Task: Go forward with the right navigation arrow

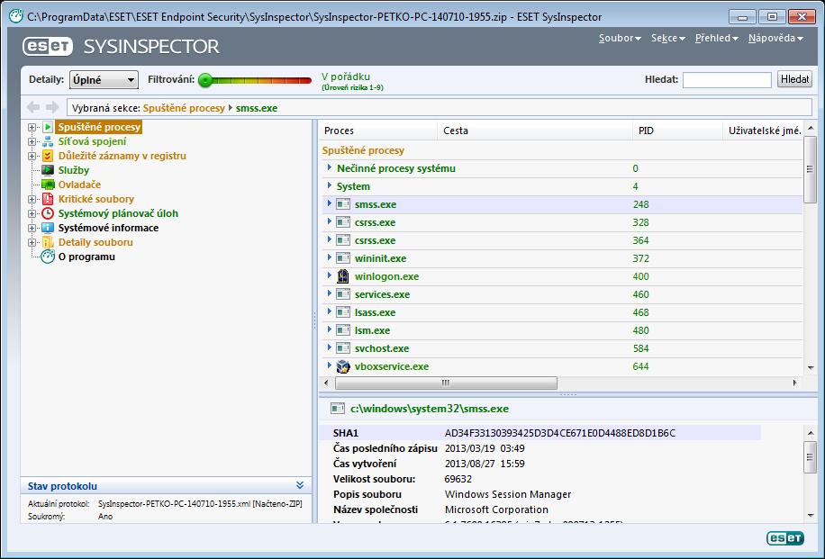Action: click(52, 107)
